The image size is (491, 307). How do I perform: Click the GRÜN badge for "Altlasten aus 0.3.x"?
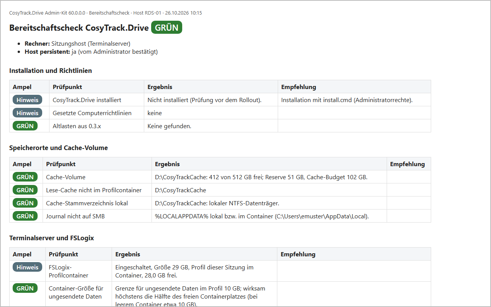click(x=25, y=126)
